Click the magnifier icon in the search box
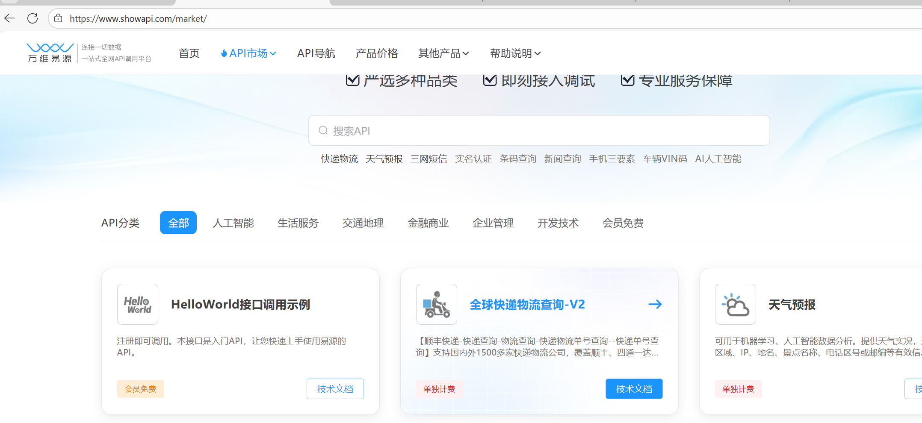 [323, 130]
